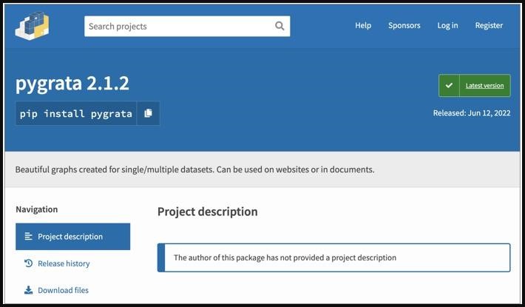Select Register in the top navigation
The image size is (525, 307).
coord(489,25)
